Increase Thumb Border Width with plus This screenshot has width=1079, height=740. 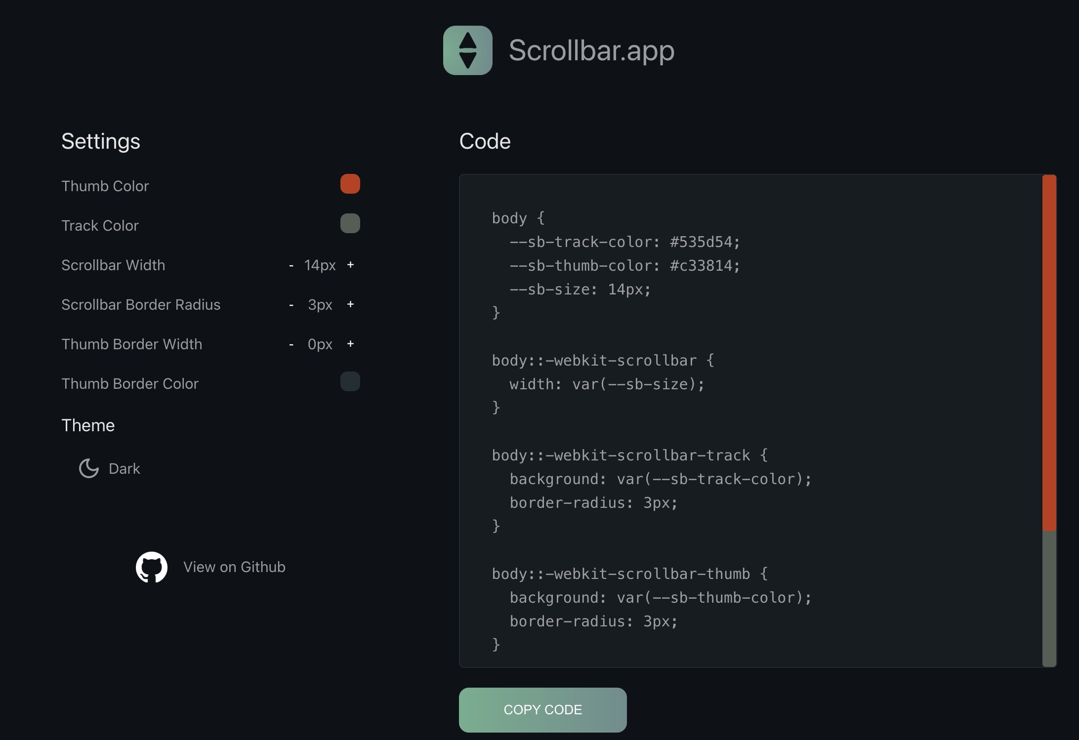click(x=350, y=344)
